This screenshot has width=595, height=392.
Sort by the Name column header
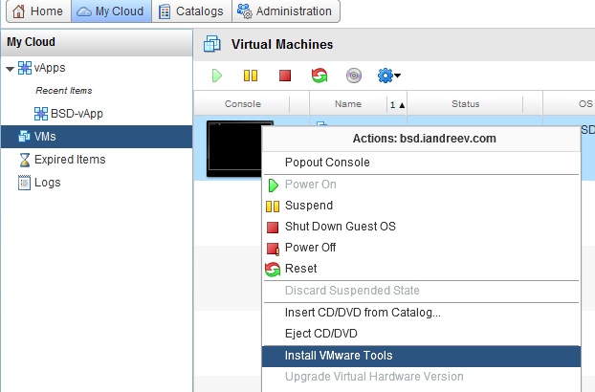click(348, 104)
